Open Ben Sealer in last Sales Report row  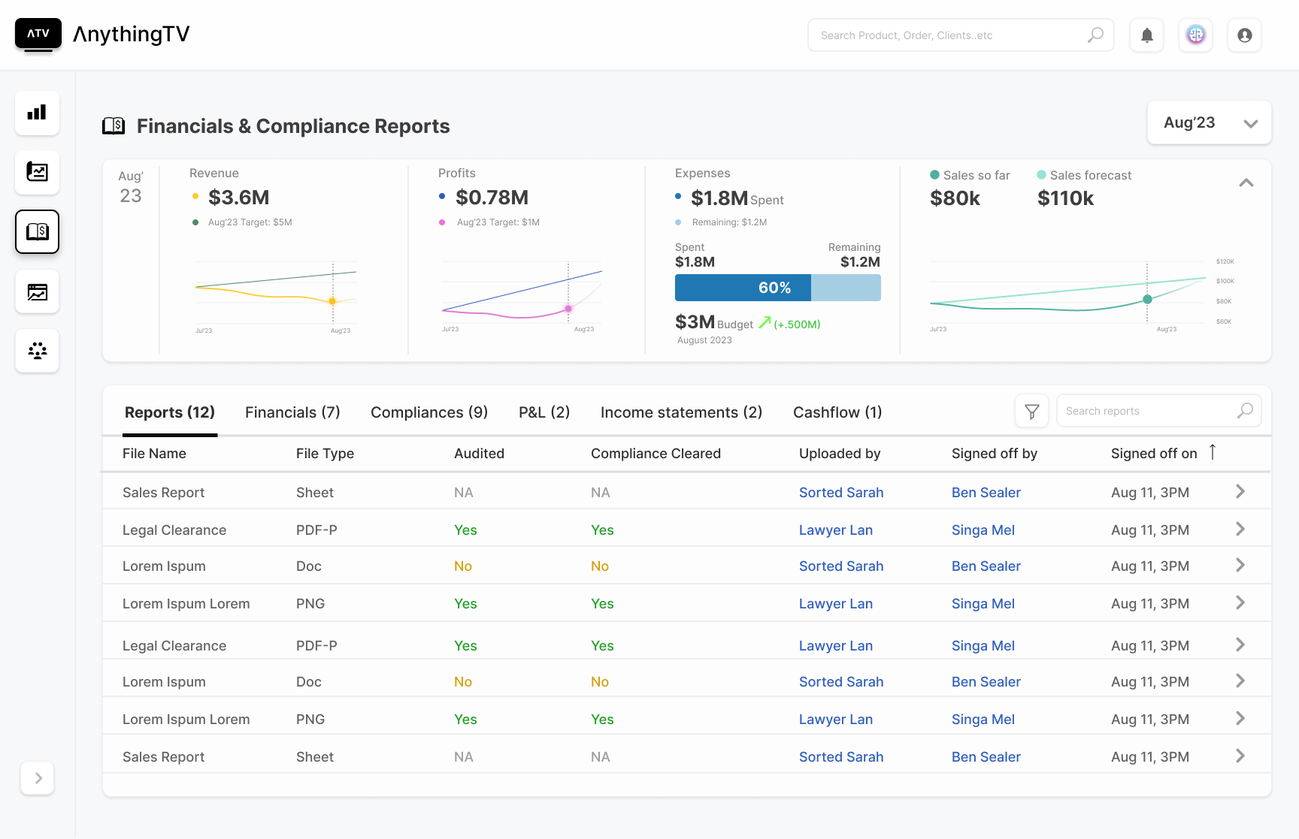click(x=986, y=757)
